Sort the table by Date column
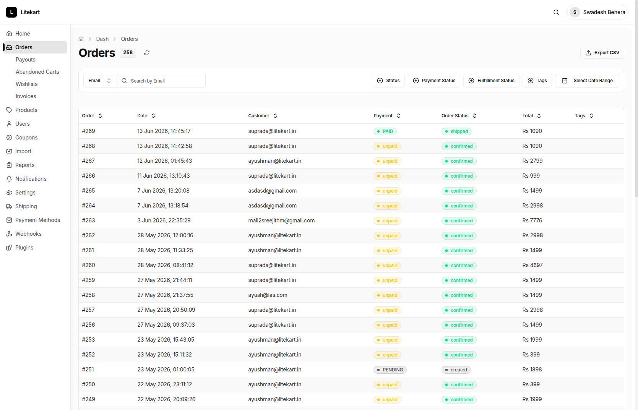 [146, 116]
